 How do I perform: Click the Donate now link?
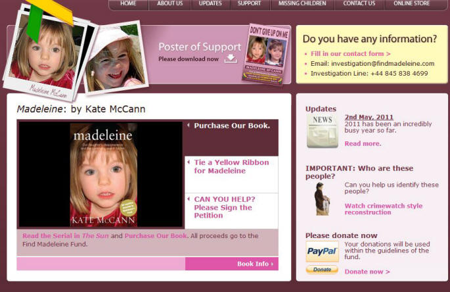[367, 272]
